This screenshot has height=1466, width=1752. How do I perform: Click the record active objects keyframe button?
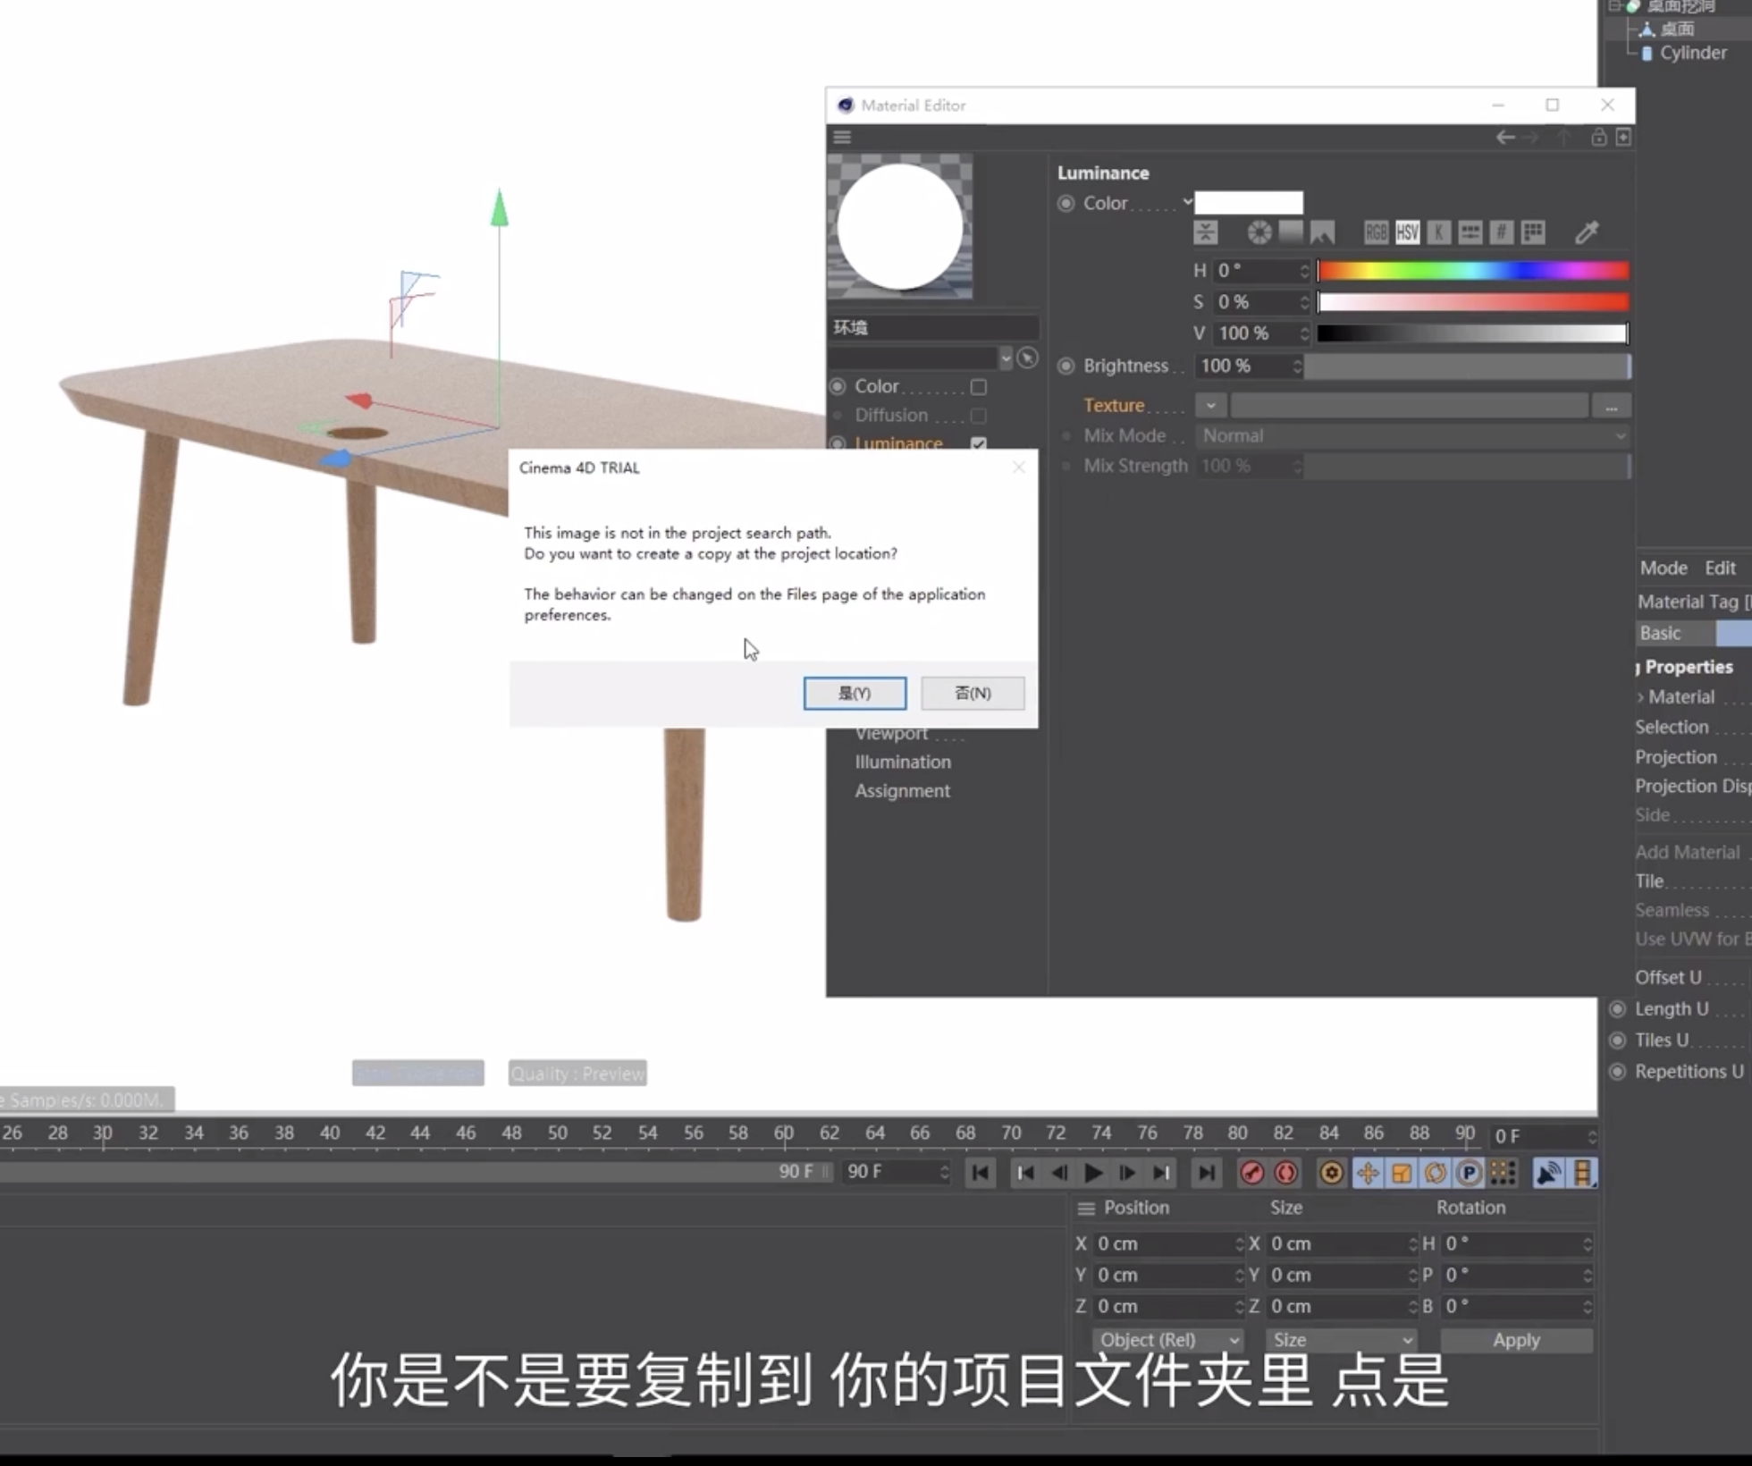[1252, 1173]
